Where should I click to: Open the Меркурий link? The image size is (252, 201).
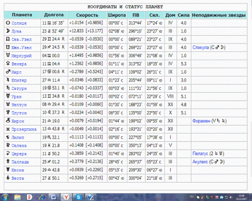point(21,56)
